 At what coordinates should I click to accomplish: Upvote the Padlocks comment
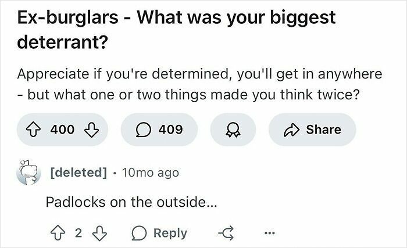[x=58, y=233]
